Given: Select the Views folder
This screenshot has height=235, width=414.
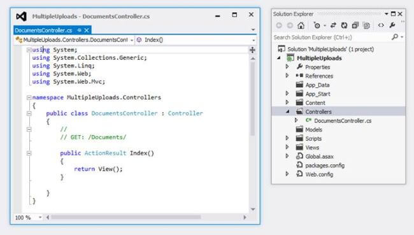Looking at the screenshot, I should tap(312, 148).
